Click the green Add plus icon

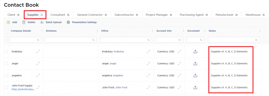pyautogui.click(x=8, y=22)
